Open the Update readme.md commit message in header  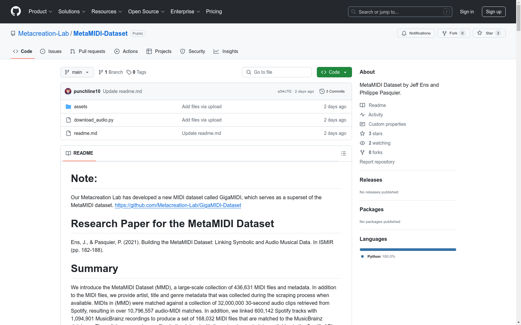(122, 91)
